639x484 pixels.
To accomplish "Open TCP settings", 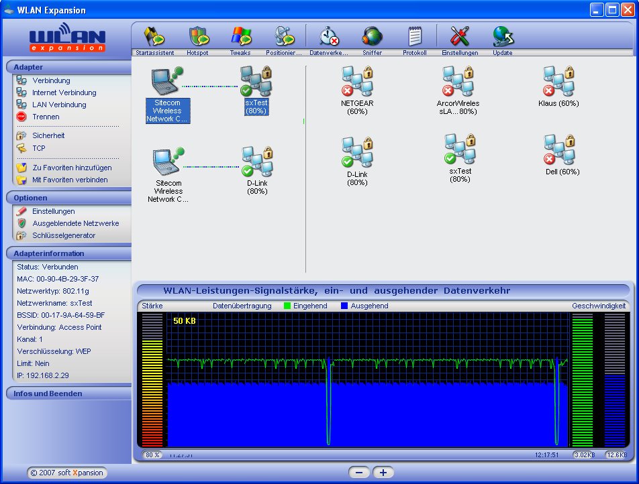I will click(x=39, y=148).
